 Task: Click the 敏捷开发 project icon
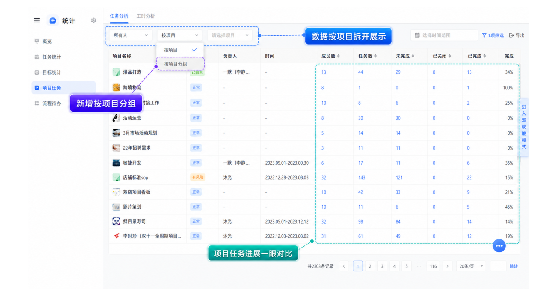[116, 163]
